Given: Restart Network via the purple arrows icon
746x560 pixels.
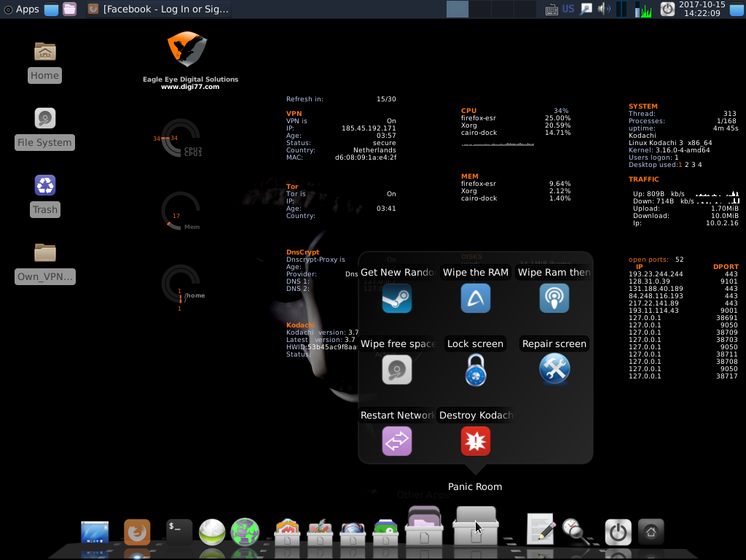Looking at the screenshot, I should click(397, 441).
